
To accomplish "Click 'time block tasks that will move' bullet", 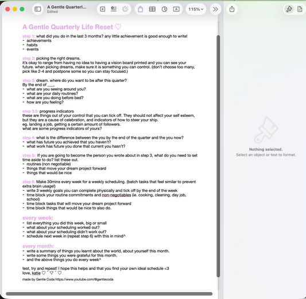I will (x=79, y=203).
